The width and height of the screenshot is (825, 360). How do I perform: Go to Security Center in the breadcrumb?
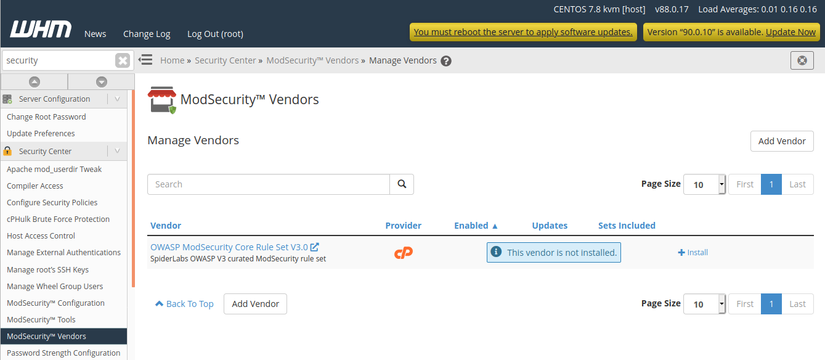coord(226,60)
